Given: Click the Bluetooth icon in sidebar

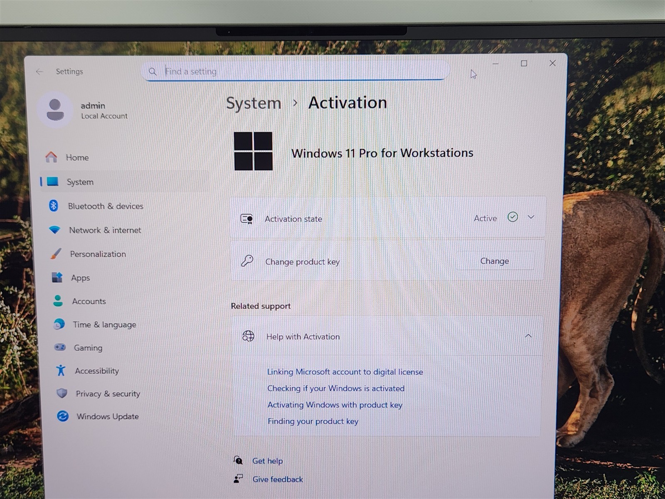Looking at the screenshot, I should click(x=54, y=205).
